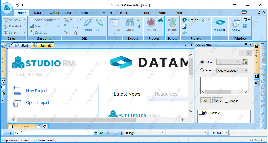
Task: Toggle the Unique checkbox
Action: pyautogui.click(x=226, y=101)
